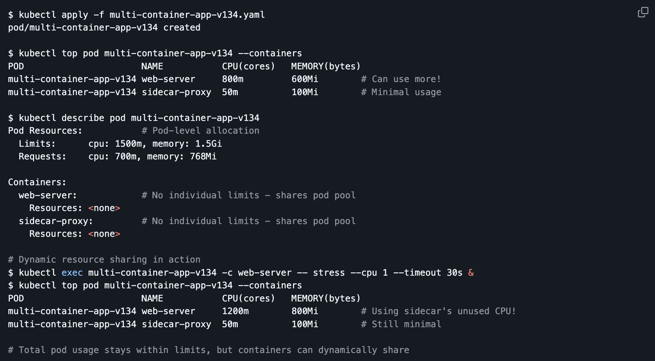Click the "# Using sidecar's unused CPU!" comment

(x=438, y=311)
